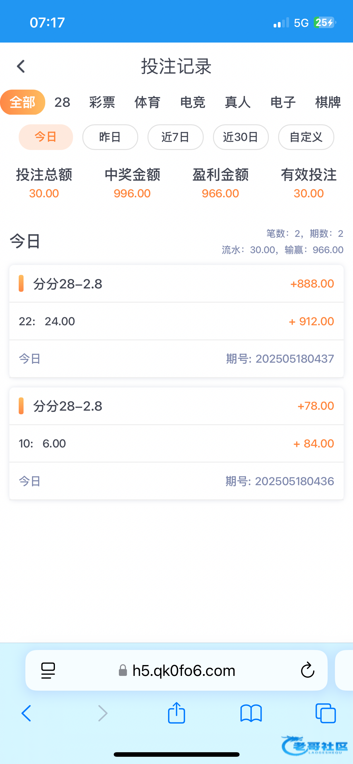Tap the back arrow beside 投注记录
Screen dimensions: 353x764
pyautogui.click(x=21, y=66)
